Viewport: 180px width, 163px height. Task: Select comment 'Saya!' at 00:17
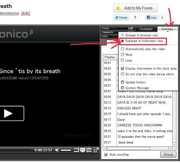tap(121, 120)
